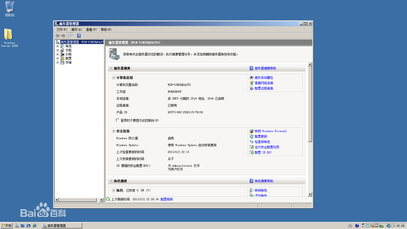
Task: Click the taskbar clock 22:29
Action: (x=400, y=226)
